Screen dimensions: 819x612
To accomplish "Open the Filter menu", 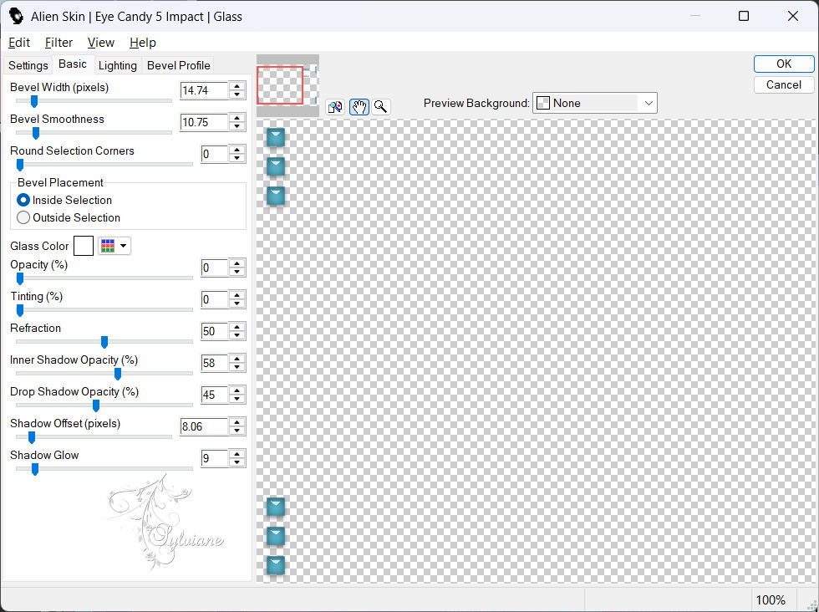I will point(58,43).
